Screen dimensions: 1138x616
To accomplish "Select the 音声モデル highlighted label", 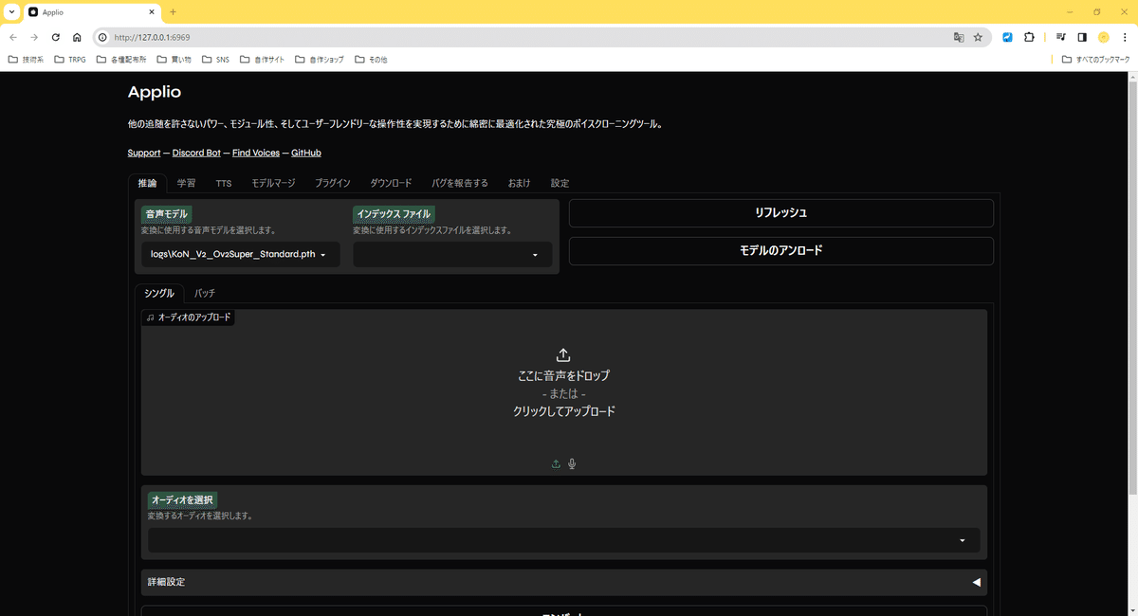I will (166, 213).
